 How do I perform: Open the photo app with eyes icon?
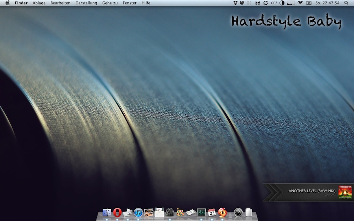click(149, 212)
